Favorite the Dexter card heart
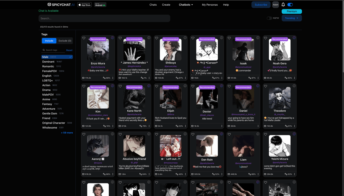 point(193,86)
